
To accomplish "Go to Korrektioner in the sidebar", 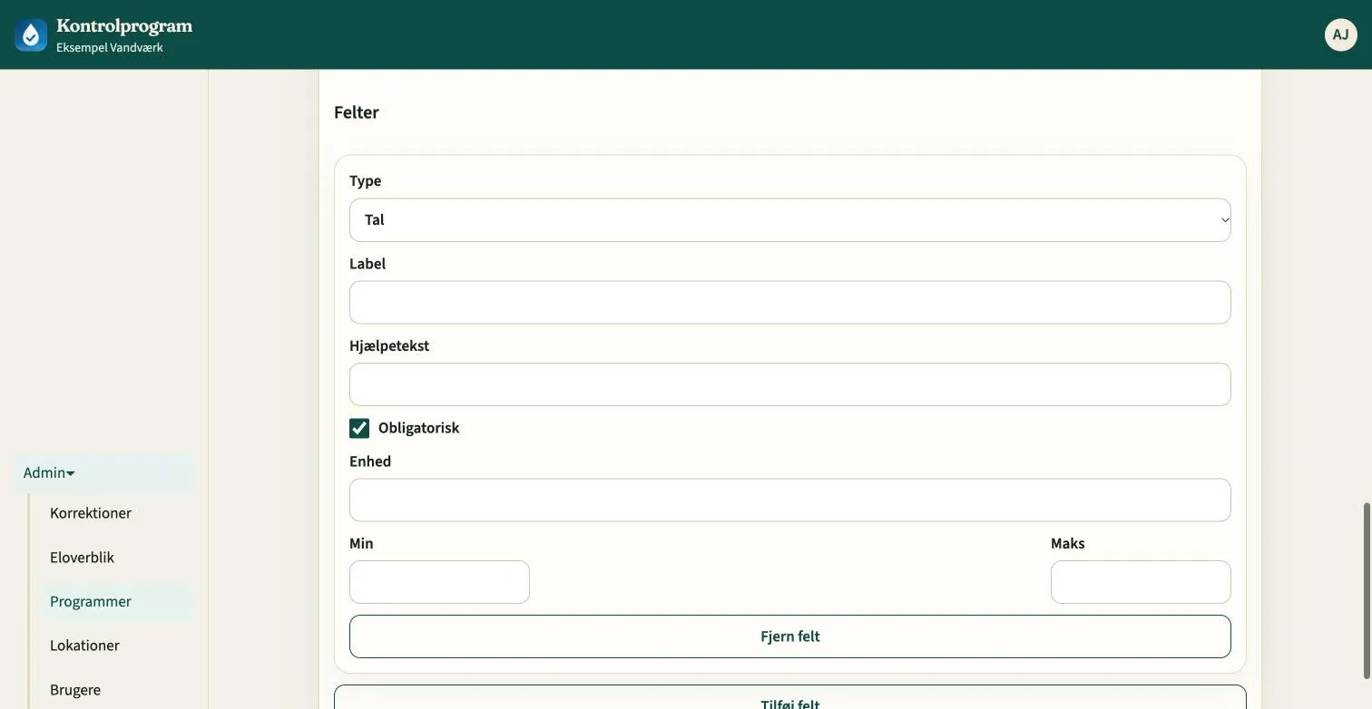I will click(116, 513).
